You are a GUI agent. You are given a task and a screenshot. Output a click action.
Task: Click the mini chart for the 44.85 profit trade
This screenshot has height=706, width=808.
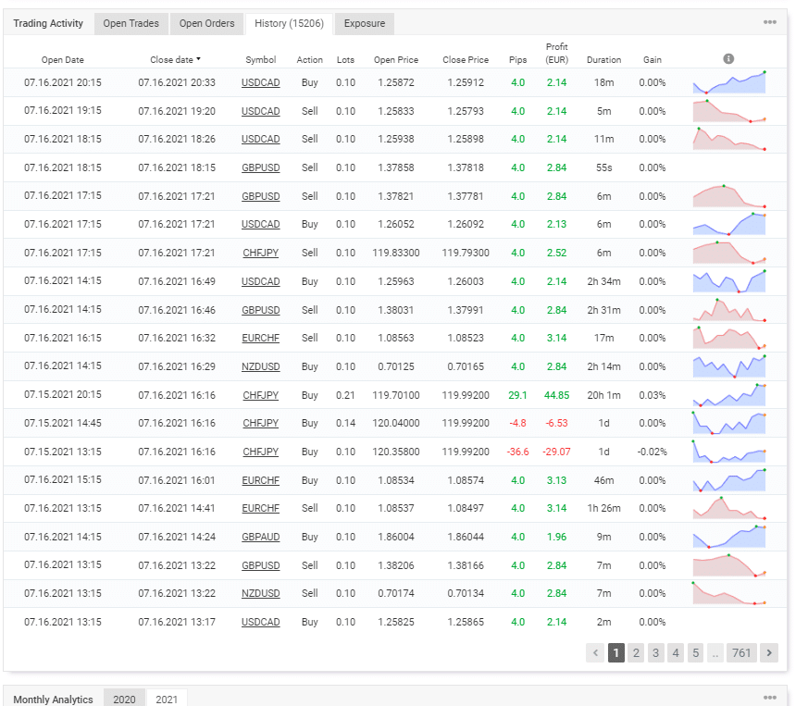click(729, 395)
